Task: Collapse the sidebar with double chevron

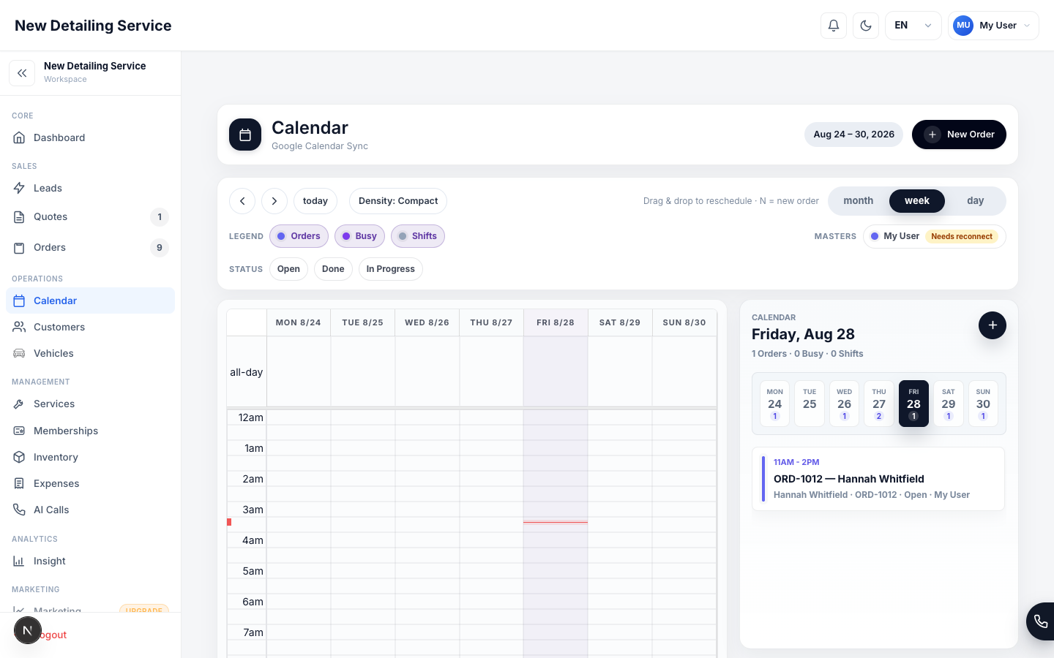Action: (x=22, y=73)
